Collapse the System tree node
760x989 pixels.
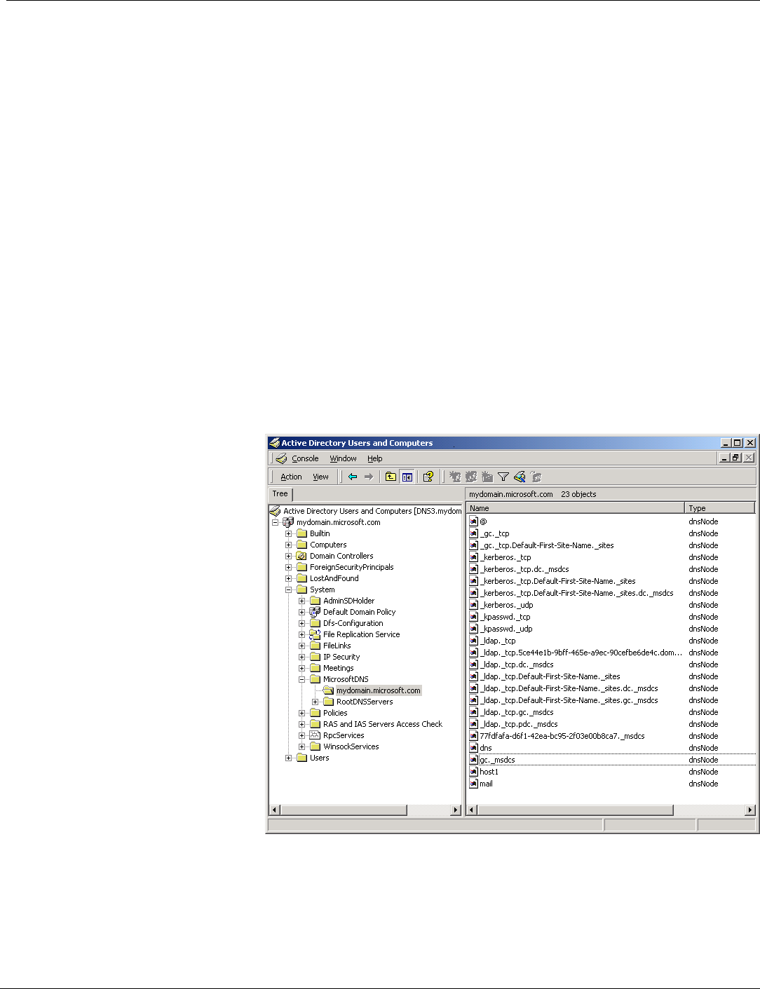coord(289,589)
